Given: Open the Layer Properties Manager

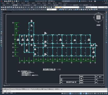Looking at the screenshot, I should [x=54, y=7].
